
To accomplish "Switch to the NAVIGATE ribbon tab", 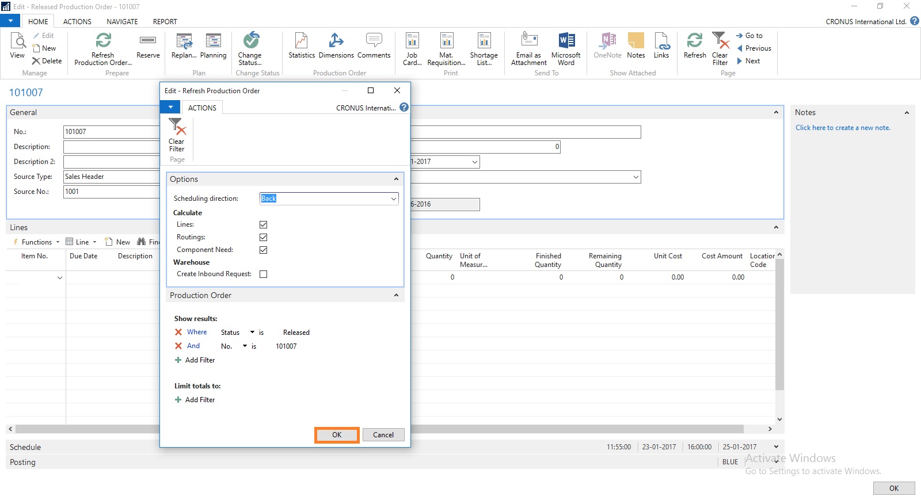I will tap(122, 22).
